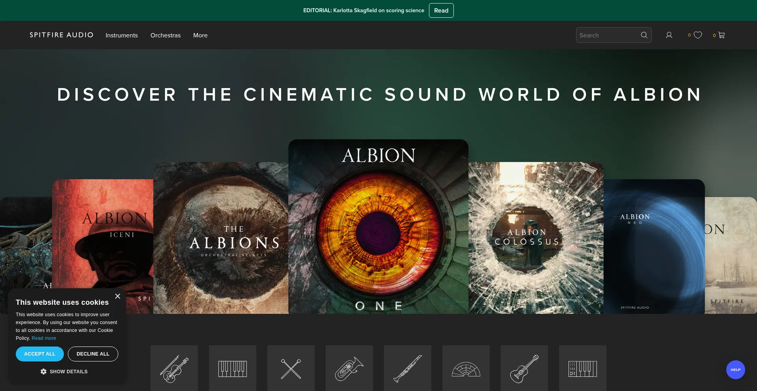Open the Orchestras menu
757x391 pixels.
(166, 35)
